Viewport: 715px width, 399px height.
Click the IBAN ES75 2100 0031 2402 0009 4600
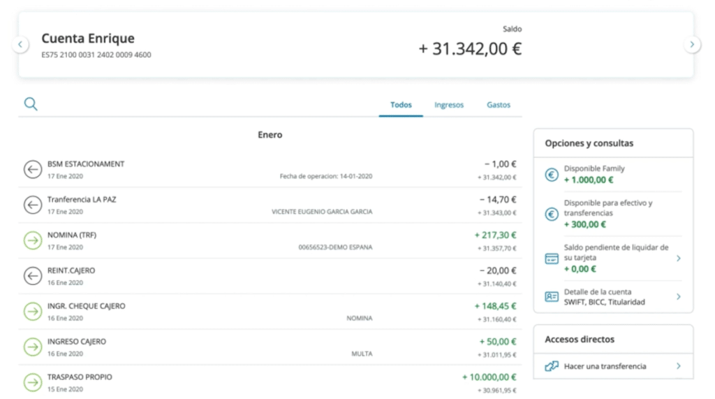[96, 55]
